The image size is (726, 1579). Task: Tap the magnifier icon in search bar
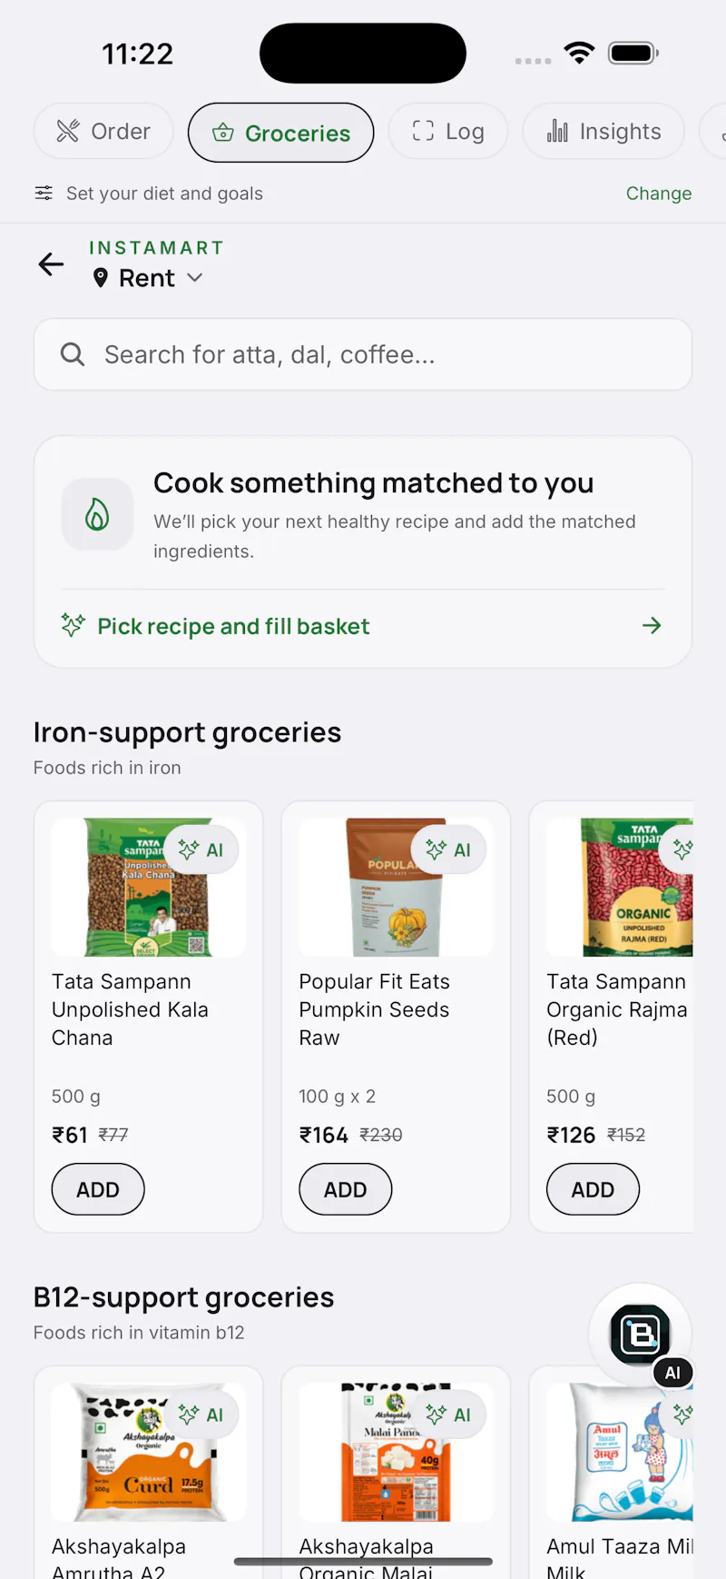(x=73, y=354)
